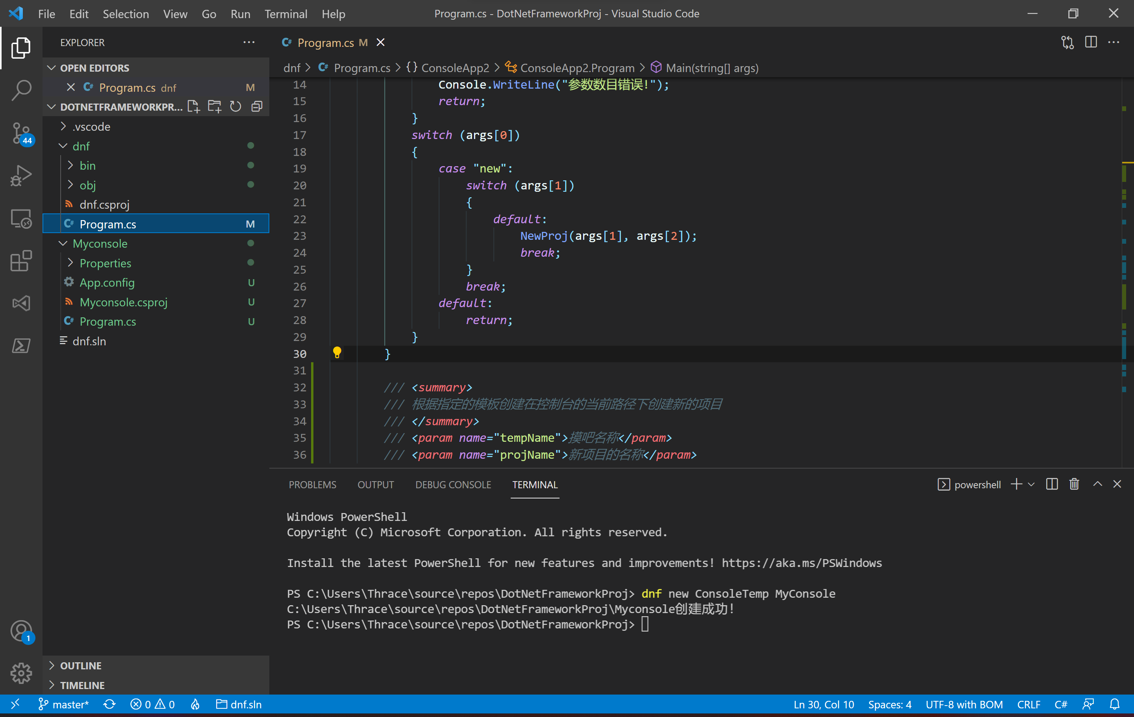Click the New Folder icon in explorer

pyautogui.click(x=215, y=106)
